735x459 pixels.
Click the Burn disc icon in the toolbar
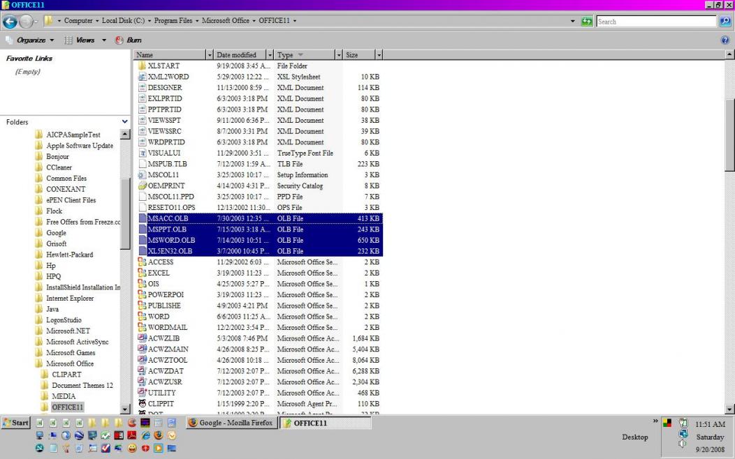[119, 40]
